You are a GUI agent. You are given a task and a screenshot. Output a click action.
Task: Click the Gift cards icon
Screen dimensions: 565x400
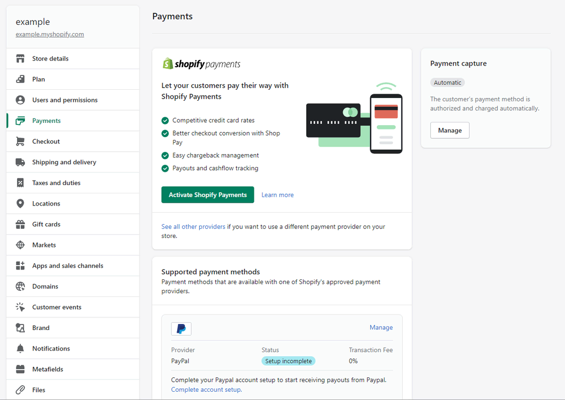click(x=20, y=224)
